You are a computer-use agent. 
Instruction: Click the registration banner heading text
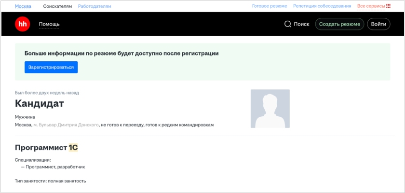pyautogui.click(x=121, y=53)
